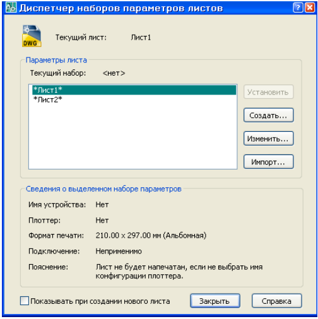318x319 pixels.
Task: Click the Установить button
Action: pyautogui.click(x=268, y=92)
